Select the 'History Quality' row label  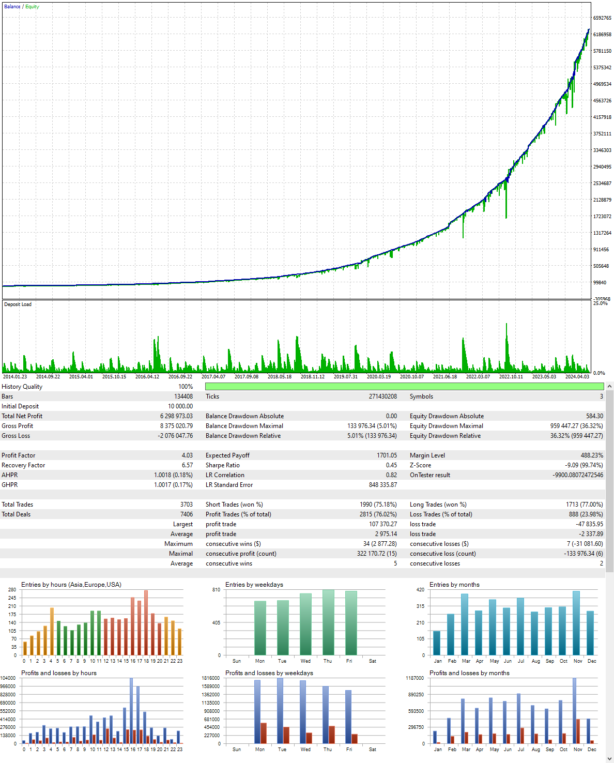pyautogui.click(x=22, y=387)
